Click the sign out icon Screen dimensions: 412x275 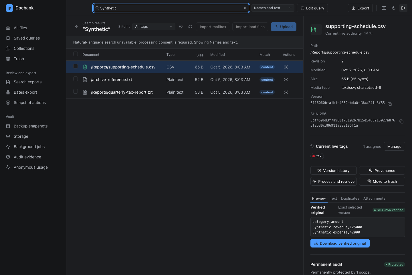pyautogui.click(x=403, y=8)
